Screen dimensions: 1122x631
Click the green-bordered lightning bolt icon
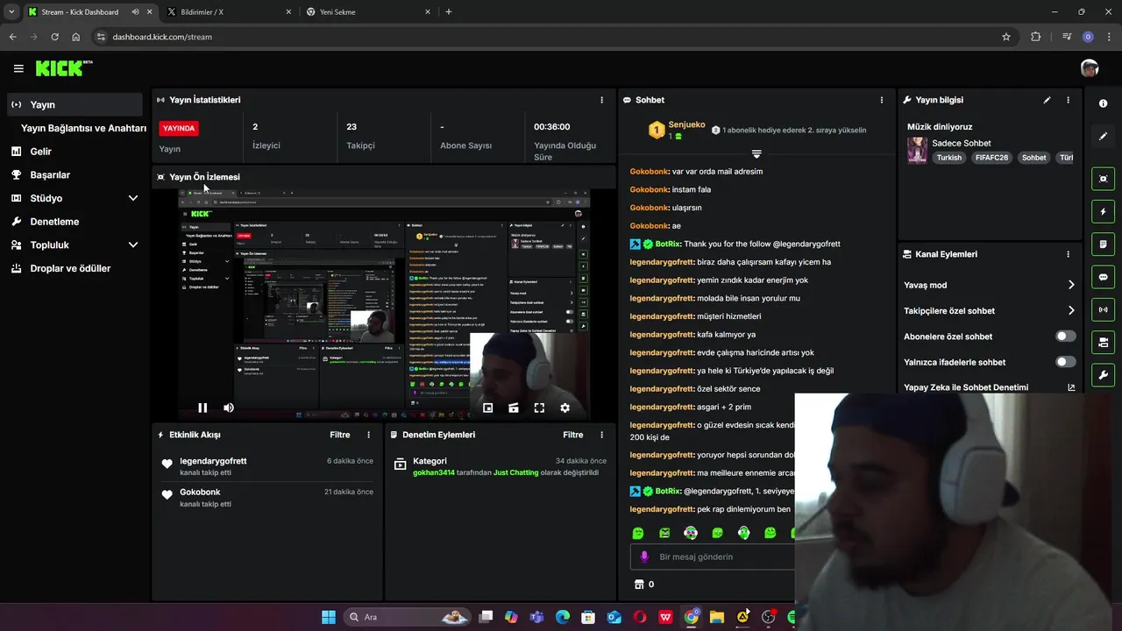pyautogui.click(x=1103, y=211)
